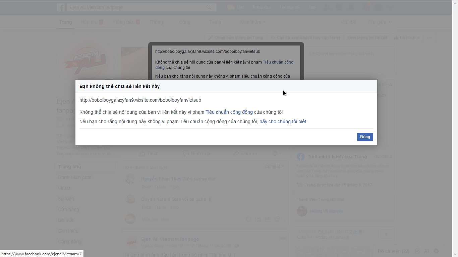Image resolution: width=458 pixels, height=257 pixels.
Task: Open the Đã thích dropdown button
Action: coord(407,38)
